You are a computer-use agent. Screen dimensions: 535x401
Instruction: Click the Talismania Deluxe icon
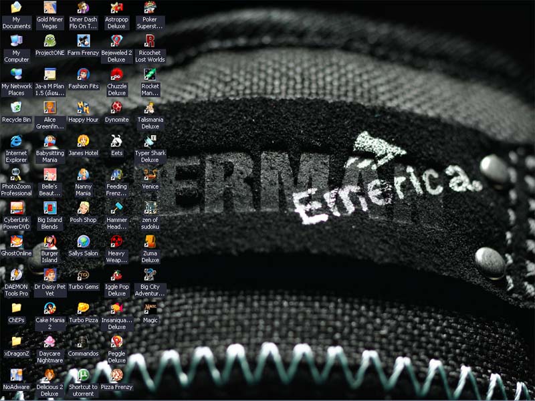pyautogui.click(x=150, y=108)
